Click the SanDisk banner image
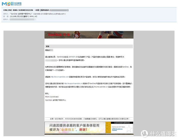This screenshot has height=139, width=178. click(x=89, y=35)
